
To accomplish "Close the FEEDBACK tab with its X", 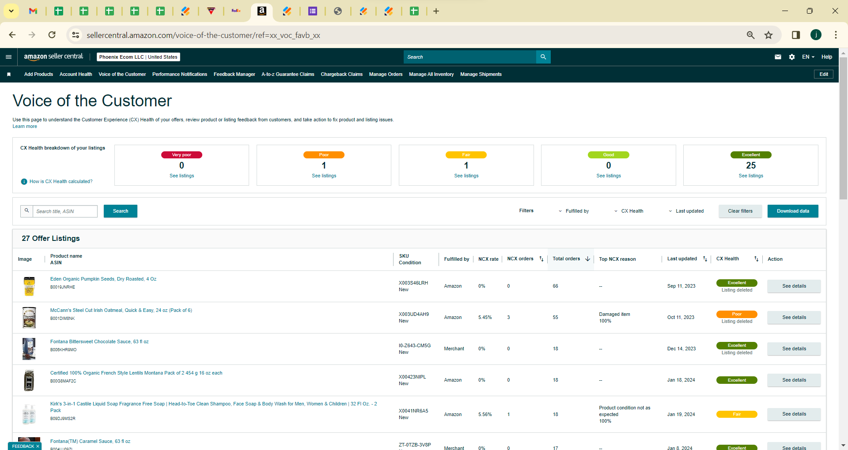I will coord(38,446).
